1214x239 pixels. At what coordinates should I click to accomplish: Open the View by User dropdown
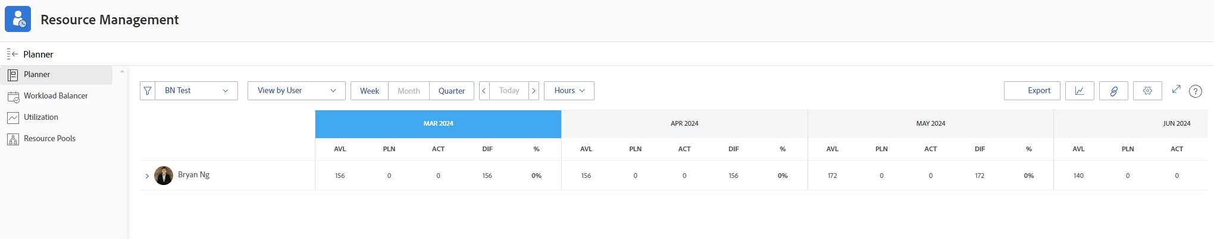click(296, 91)
